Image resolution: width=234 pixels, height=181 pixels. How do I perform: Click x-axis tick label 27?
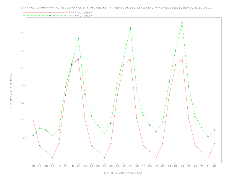click(x=91, y=166)
